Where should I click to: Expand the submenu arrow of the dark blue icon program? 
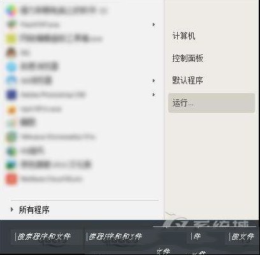154,94
